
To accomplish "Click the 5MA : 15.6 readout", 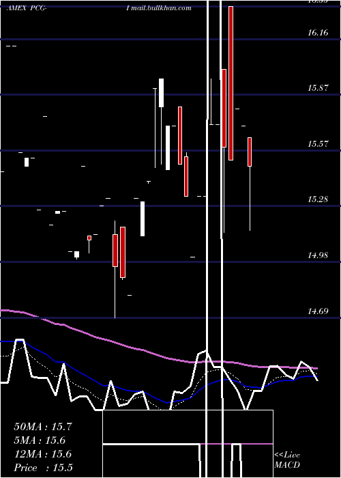I will coord(40,440).
